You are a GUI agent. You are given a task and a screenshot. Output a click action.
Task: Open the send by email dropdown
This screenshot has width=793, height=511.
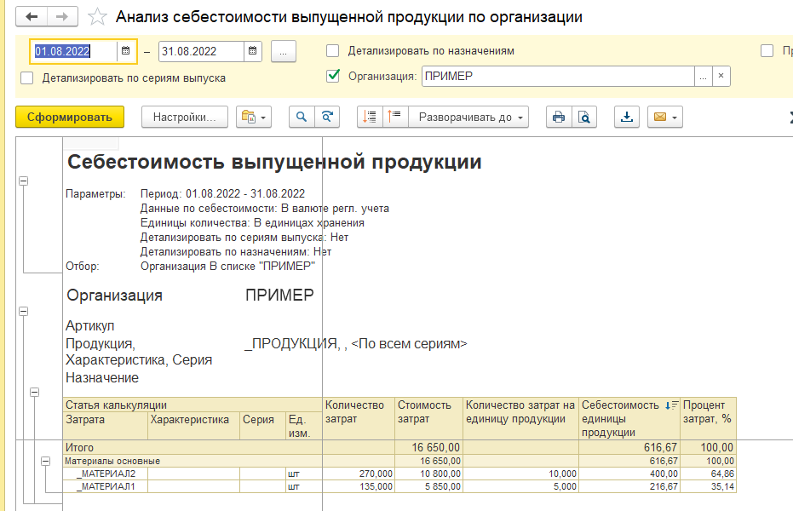click(664, 118)
